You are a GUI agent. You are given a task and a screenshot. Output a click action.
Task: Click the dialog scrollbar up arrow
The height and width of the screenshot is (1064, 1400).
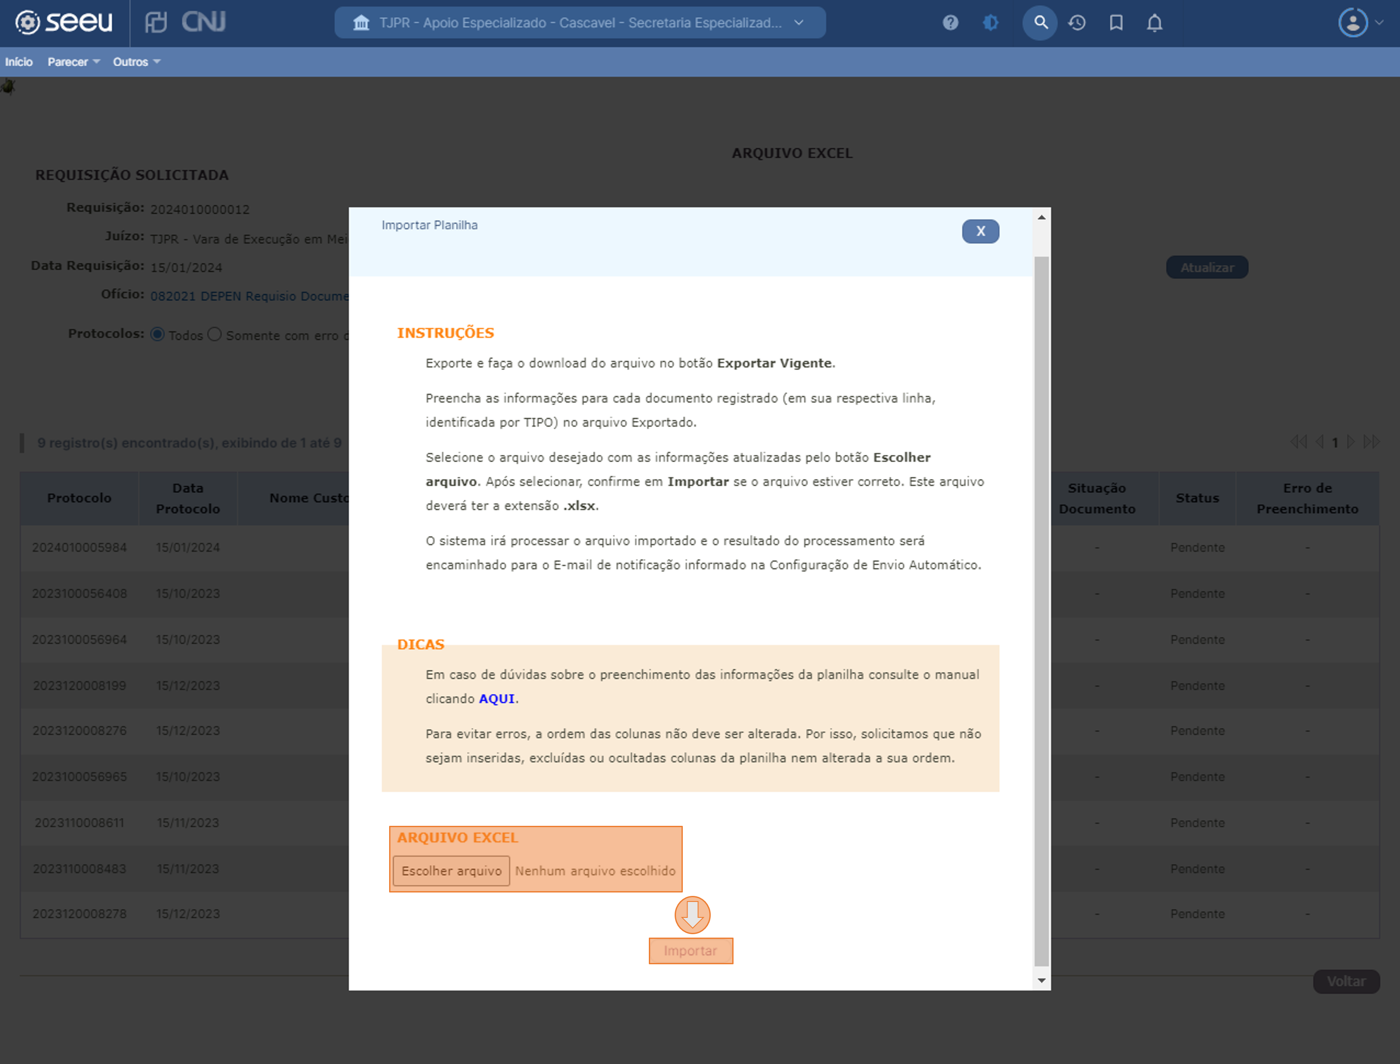point(1041,217)
